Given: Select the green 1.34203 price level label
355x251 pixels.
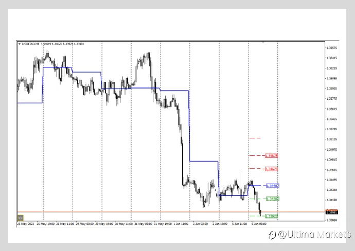Looking at the screenshot, I should click(272, 199).
